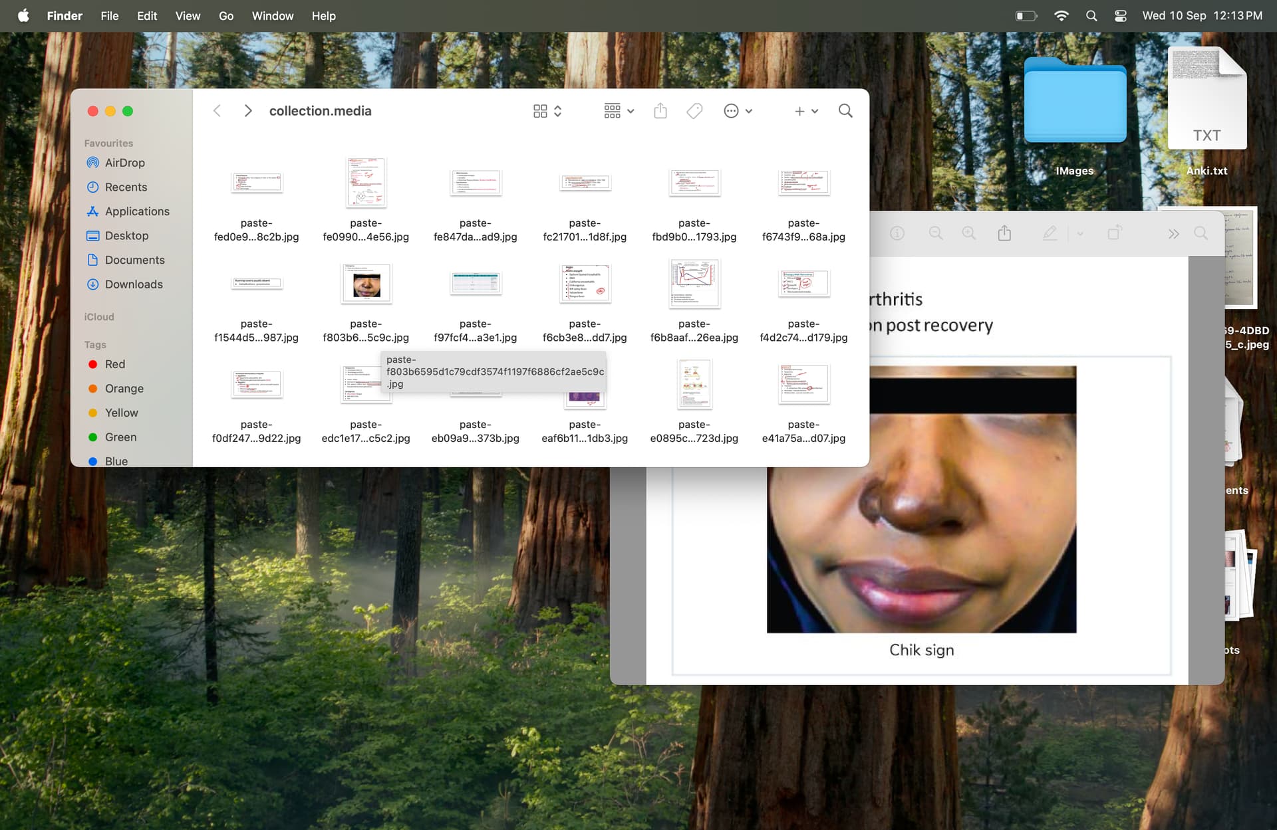The width and height of the screenshot is (1277, 830).
Task: Click Preview markup pencil icon
Action: [1050, 233]
